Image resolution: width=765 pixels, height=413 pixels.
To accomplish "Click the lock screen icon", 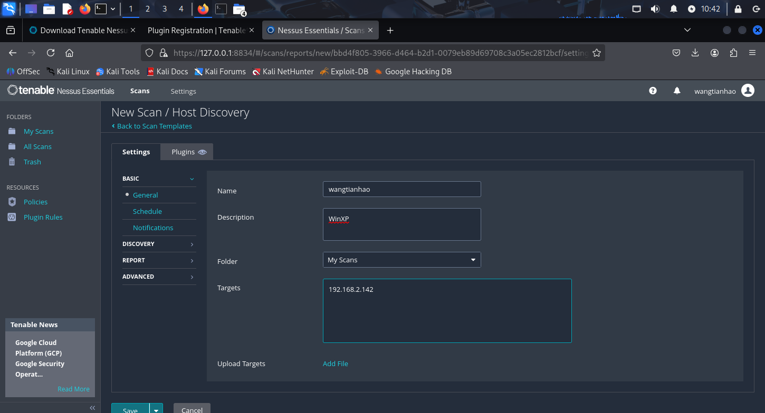I will (x=738, y=9).
